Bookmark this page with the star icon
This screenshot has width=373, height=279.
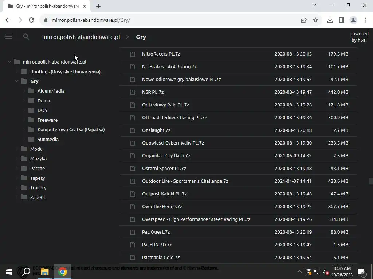[x=315, y=20]
